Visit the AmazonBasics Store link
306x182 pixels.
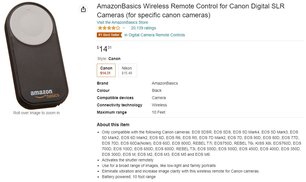point(122,22)
